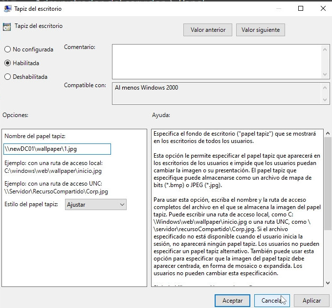Screen dimensions: 332x308
Task: Click the Compatible con box scroll up arrow
Action: point(325,87)
